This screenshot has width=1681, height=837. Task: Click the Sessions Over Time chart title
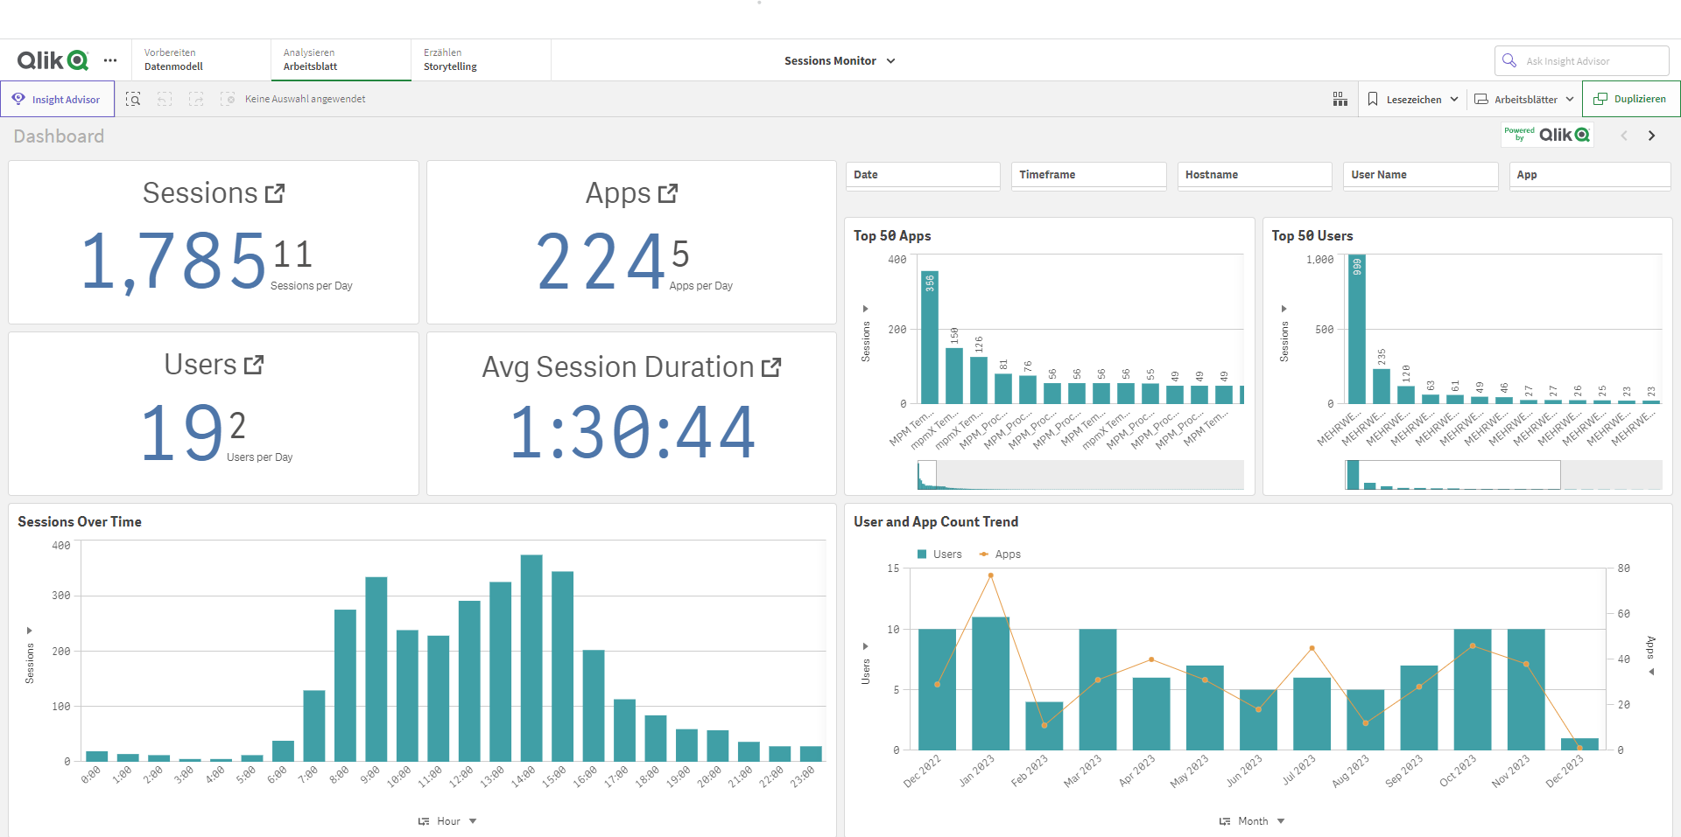click(x=80, y=522)
